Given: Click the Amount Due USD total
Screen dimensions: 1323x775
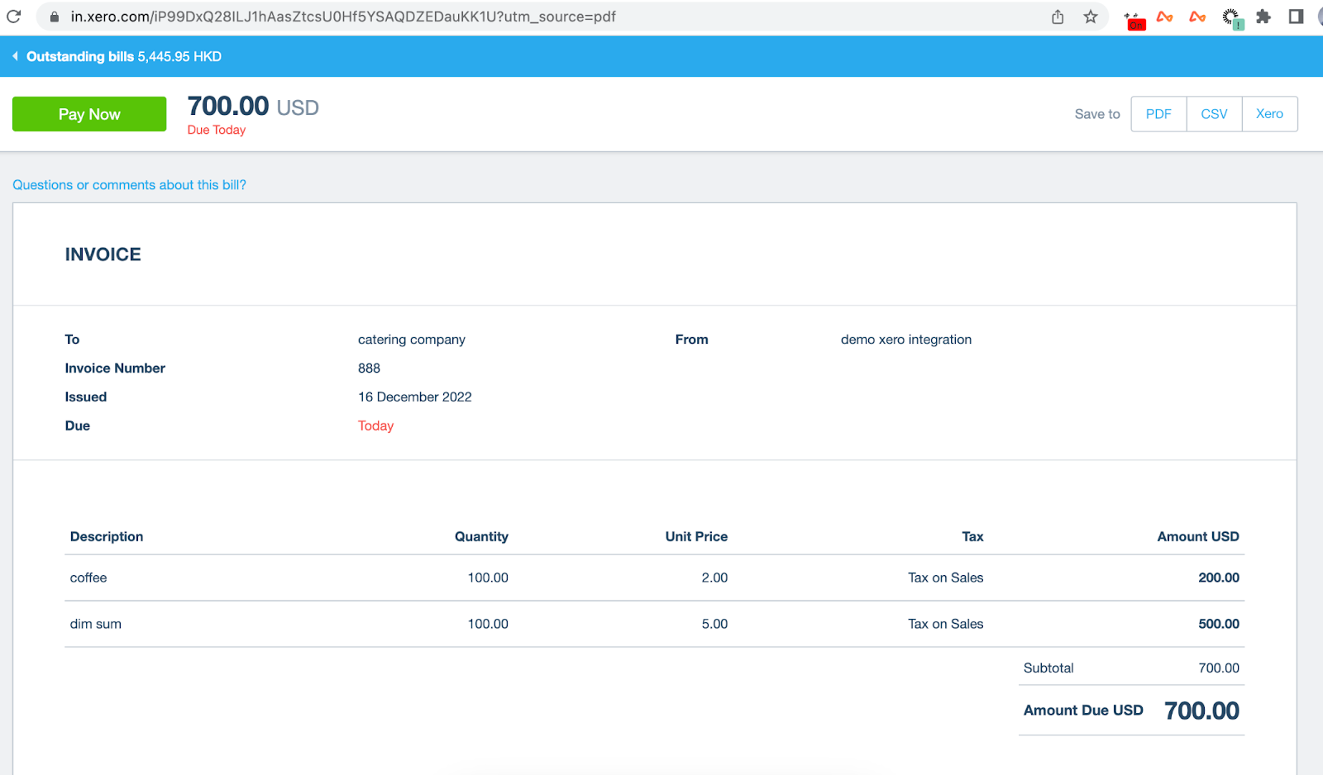Looking at the screenshot, I should click(1201, 711).
